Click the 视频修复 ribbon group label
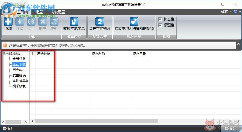The height and width of the screenshot is (132, 242). coord(134,37)
